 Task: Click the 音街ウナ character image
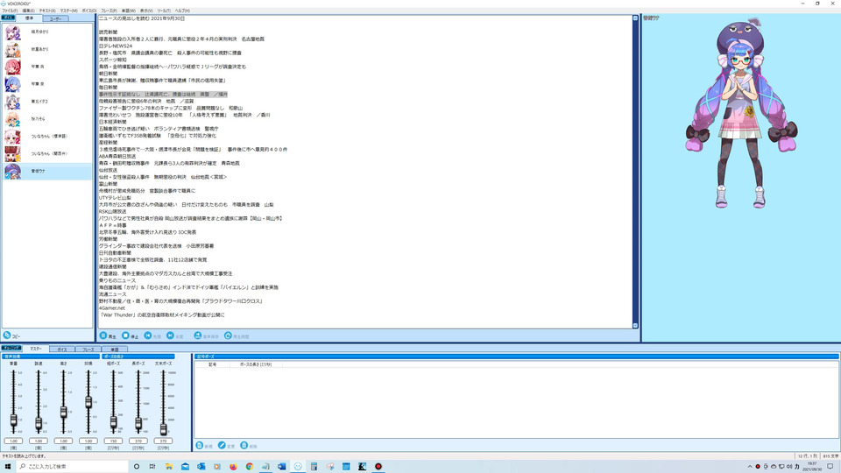coord(741,114)
